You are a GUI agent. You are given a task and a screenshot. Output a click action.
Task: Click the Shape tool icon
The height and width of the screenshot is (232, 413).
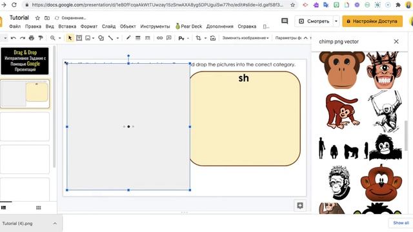(x=101, y=38)
